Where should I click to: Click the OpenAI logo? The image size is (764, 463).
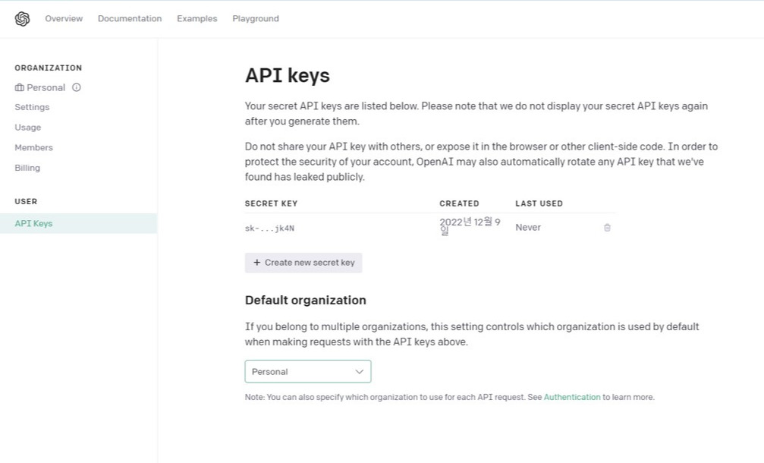(x=22, y=19)
